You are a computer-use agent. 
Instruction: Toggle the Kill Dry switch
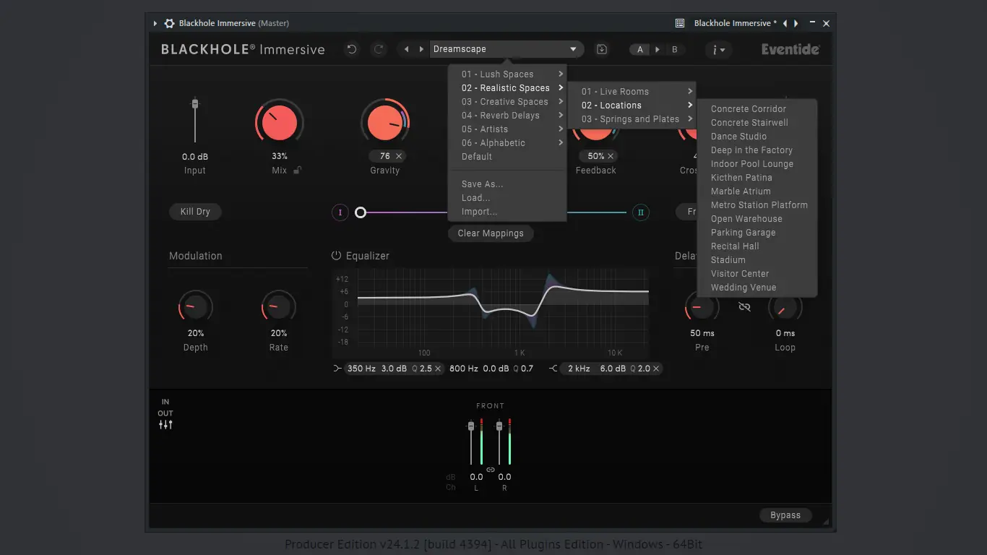pos(195,212)
